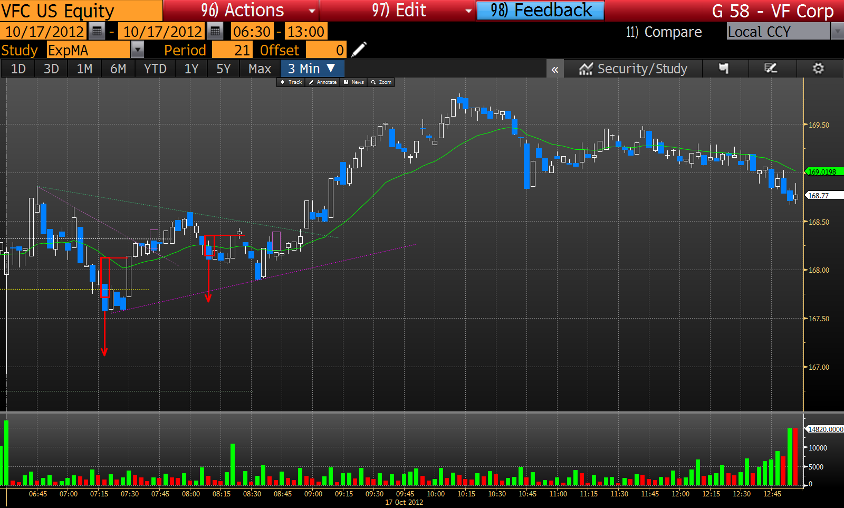Click the VFC US Equity security field

(81, 11)
